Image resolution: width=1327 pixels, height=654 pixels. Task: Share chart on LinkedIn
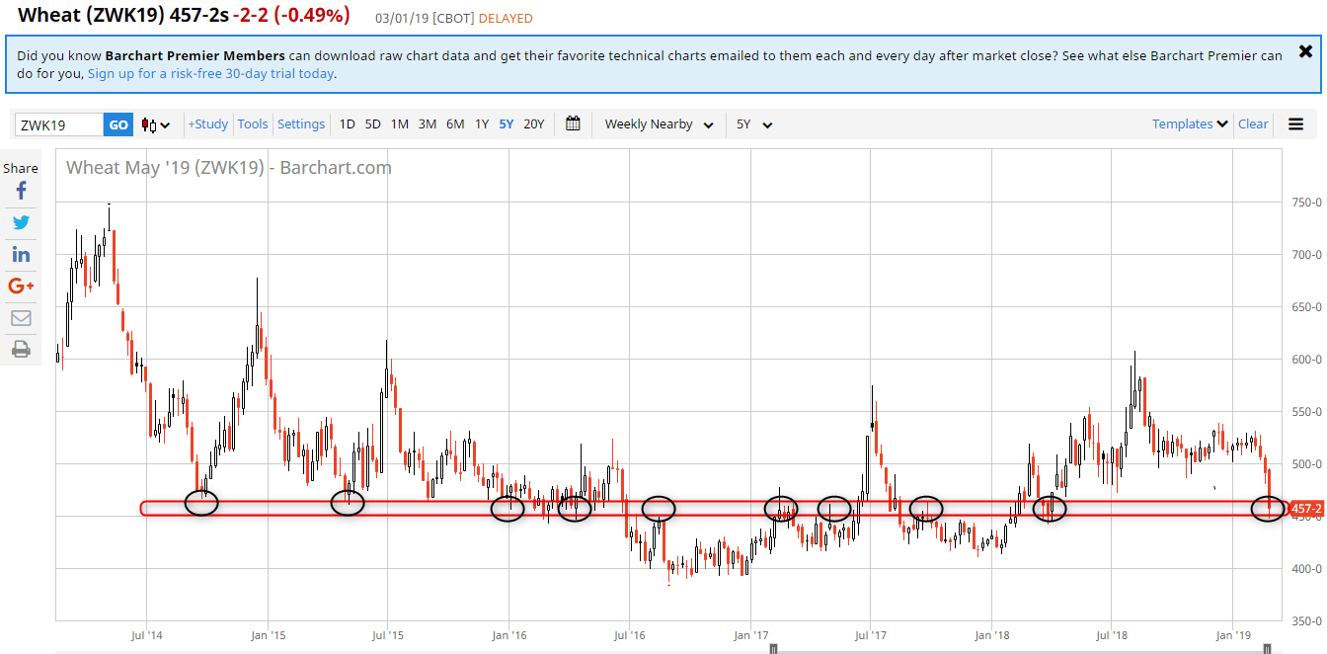pos(21,255)
